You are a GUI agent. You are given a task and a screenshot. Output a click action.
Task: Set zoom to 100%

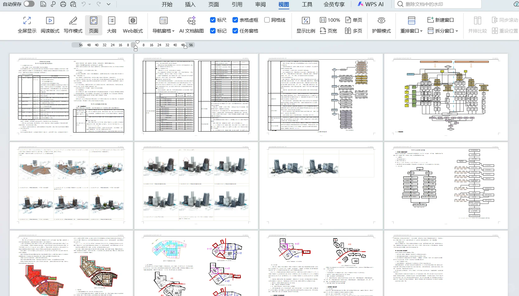tap(330, 20)
